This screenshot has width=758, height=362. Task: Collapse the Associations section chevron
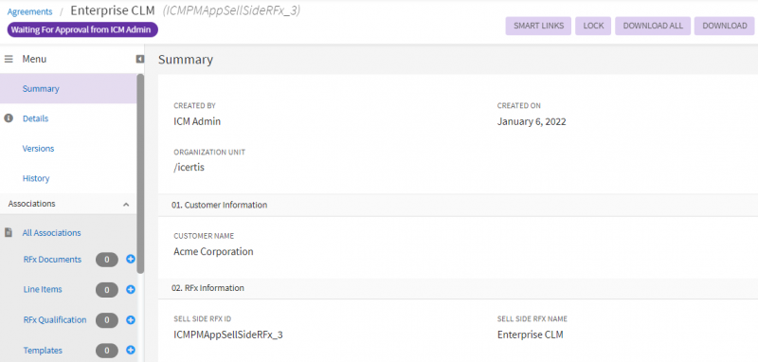point(126,205)
